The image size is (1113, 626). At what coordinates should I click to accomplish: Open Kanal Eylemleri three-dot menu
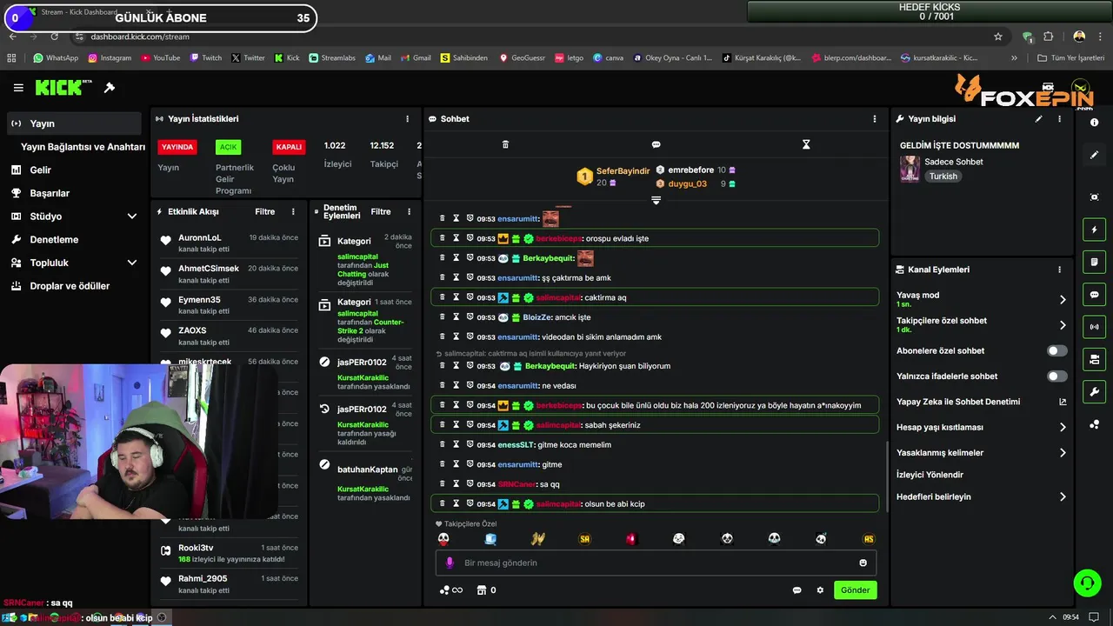pos(1059,270)
